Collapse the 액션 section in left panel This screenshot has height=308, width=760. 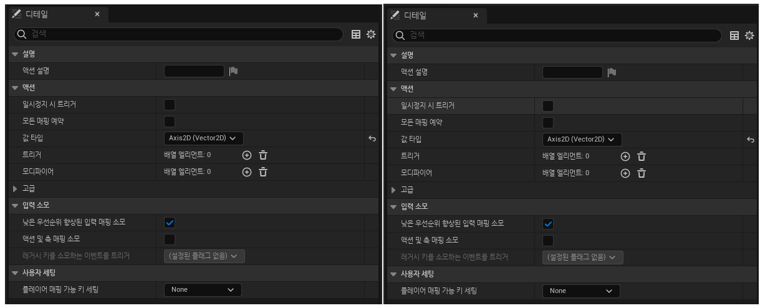(x=15, y=88)
